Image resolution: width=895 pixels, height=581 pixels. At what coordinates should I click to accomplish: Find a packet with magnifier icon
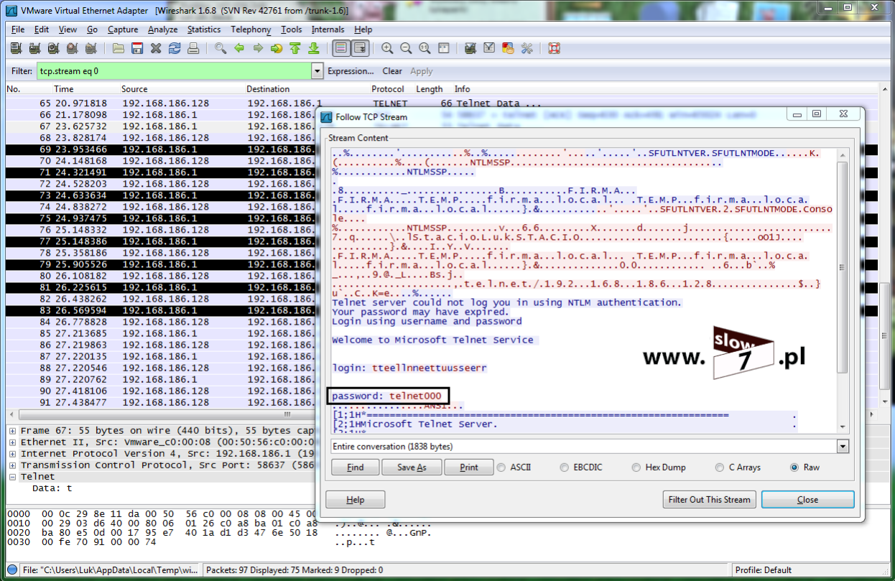pyautogui.click(x=221, y=49)
